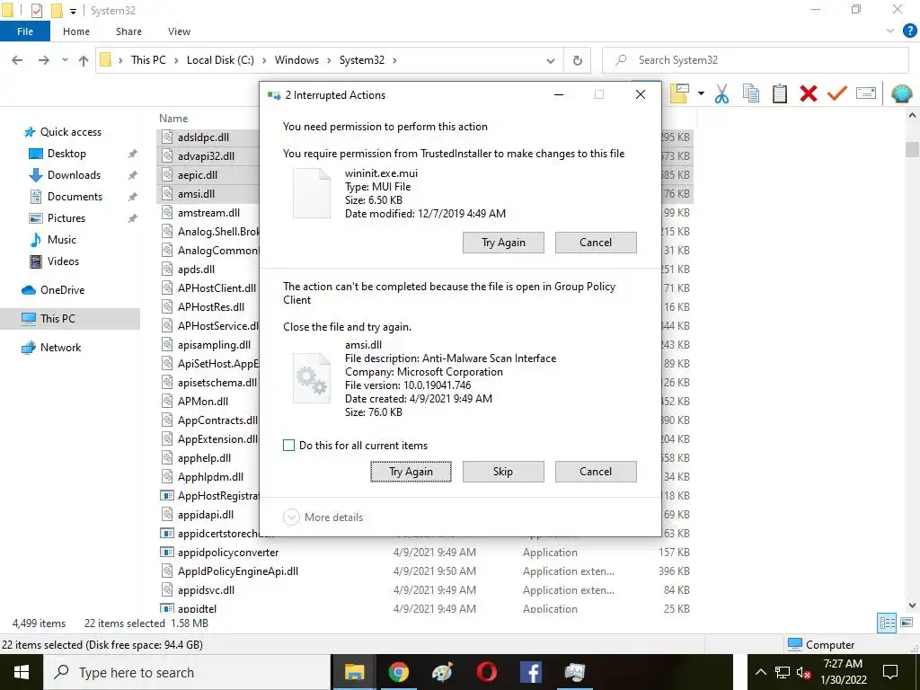Skip the amsi.dll file action
Image resolution: width=920 pixels, height=690 pixels.
(x=503, y=471)
